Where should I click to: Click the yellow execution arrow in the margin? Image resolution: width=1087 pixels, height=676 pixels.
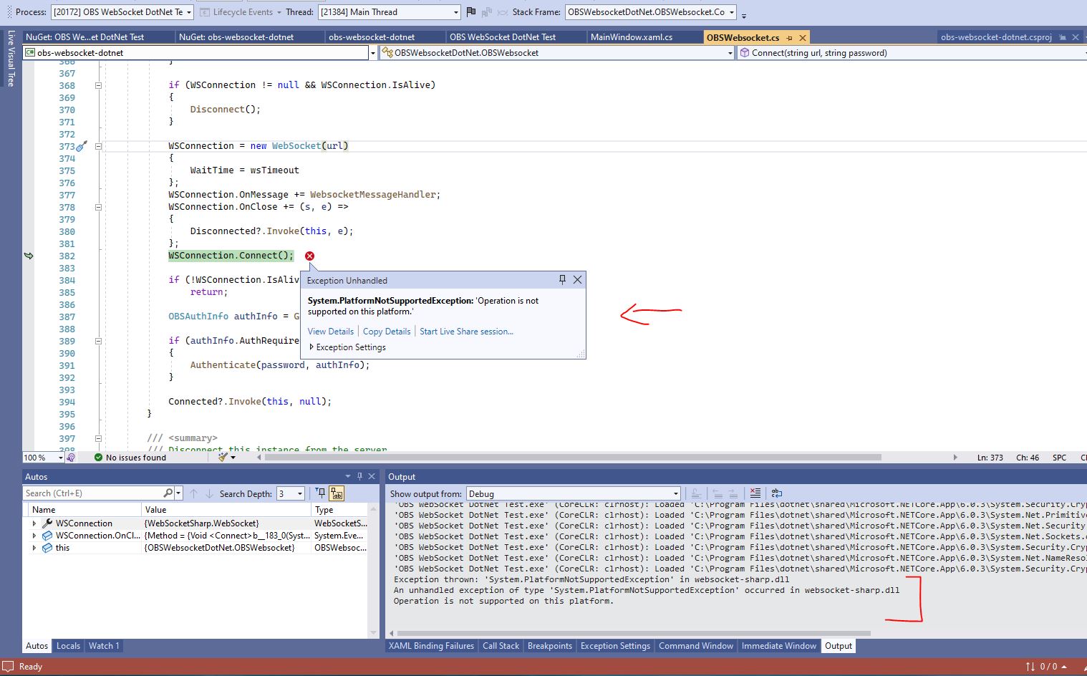29,256
